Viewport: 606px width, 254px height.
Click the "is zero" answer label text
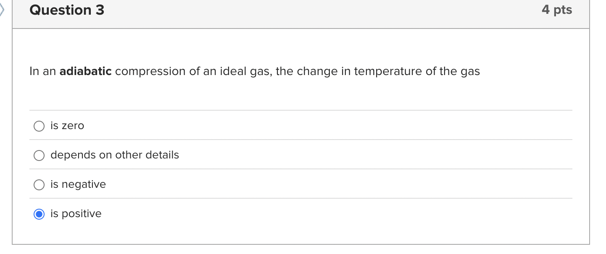pyautogui.click(x=67, y=125)
